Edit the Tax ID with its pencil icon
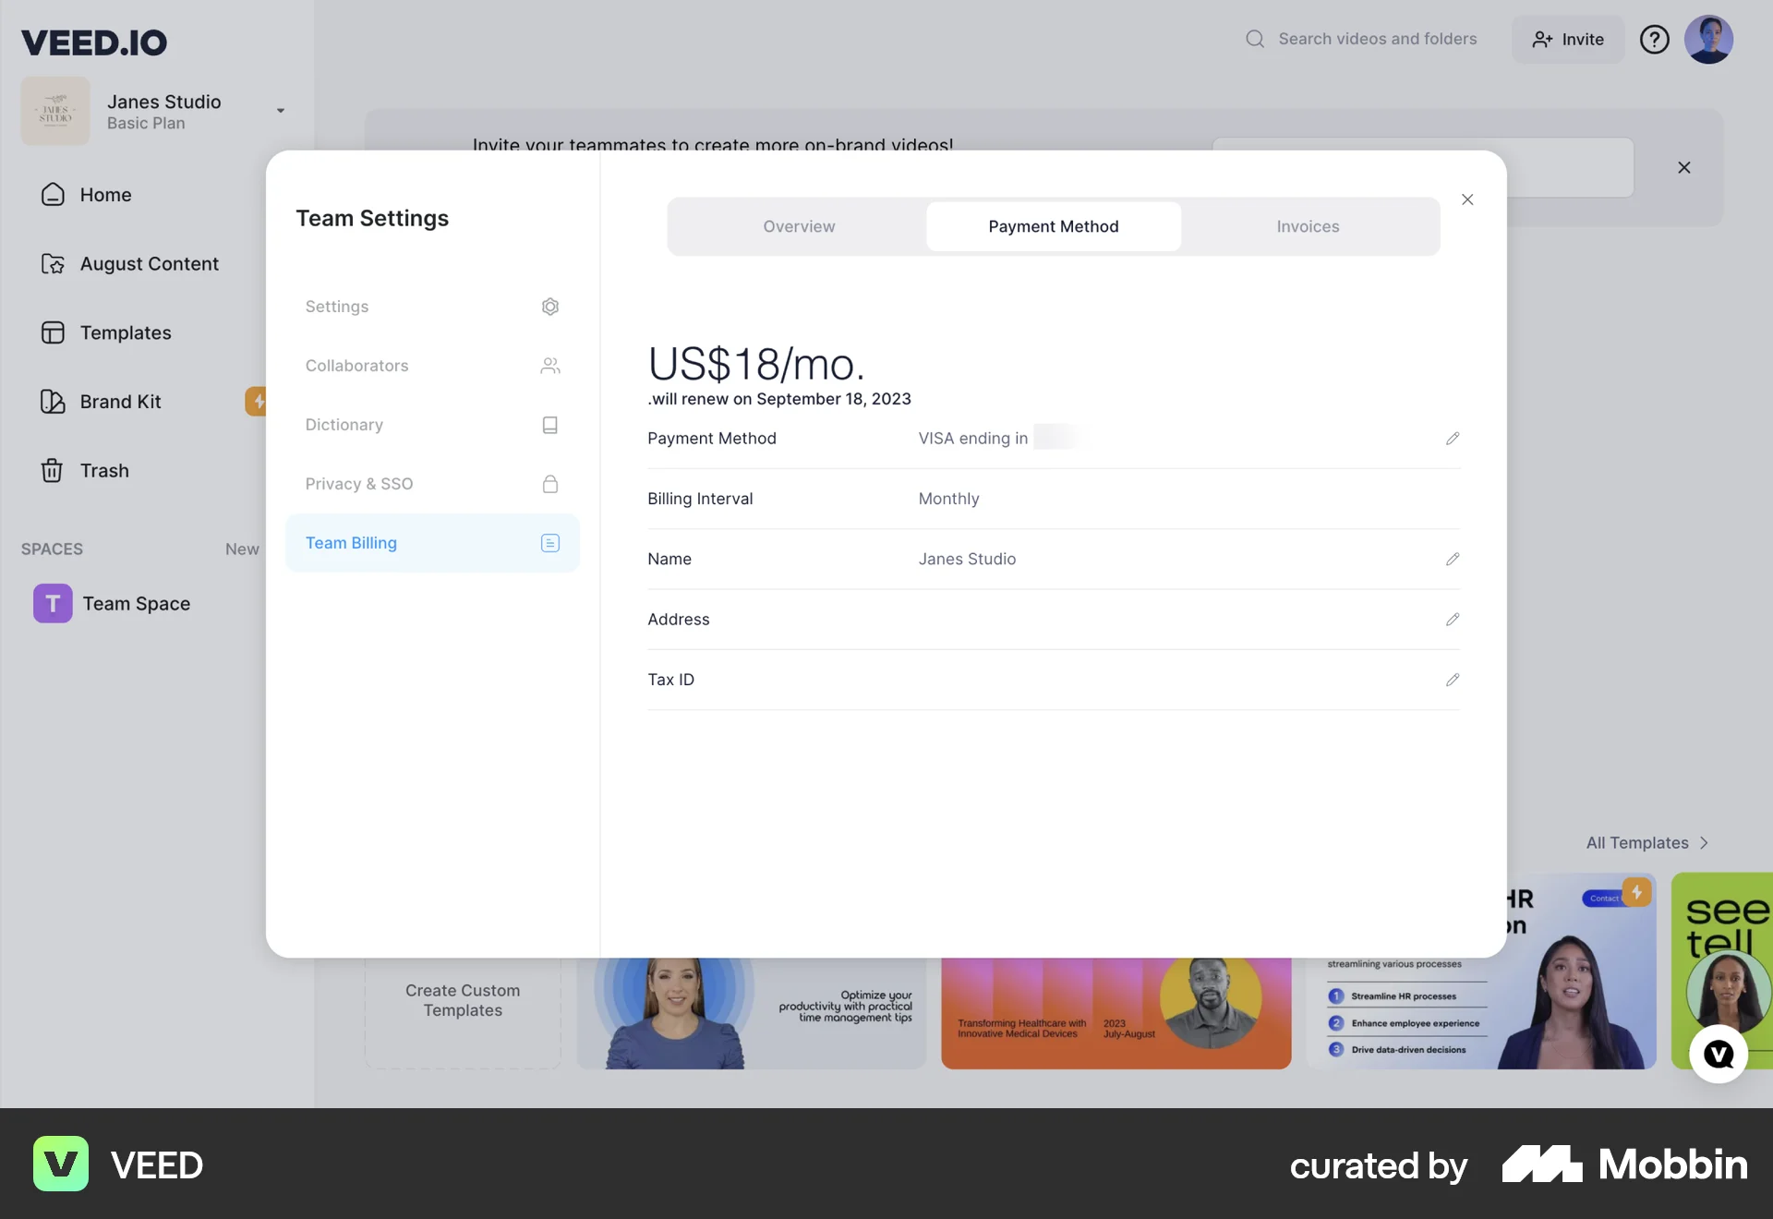The height and width of the screenshot is (1219, 1773). click(1452, 680)
